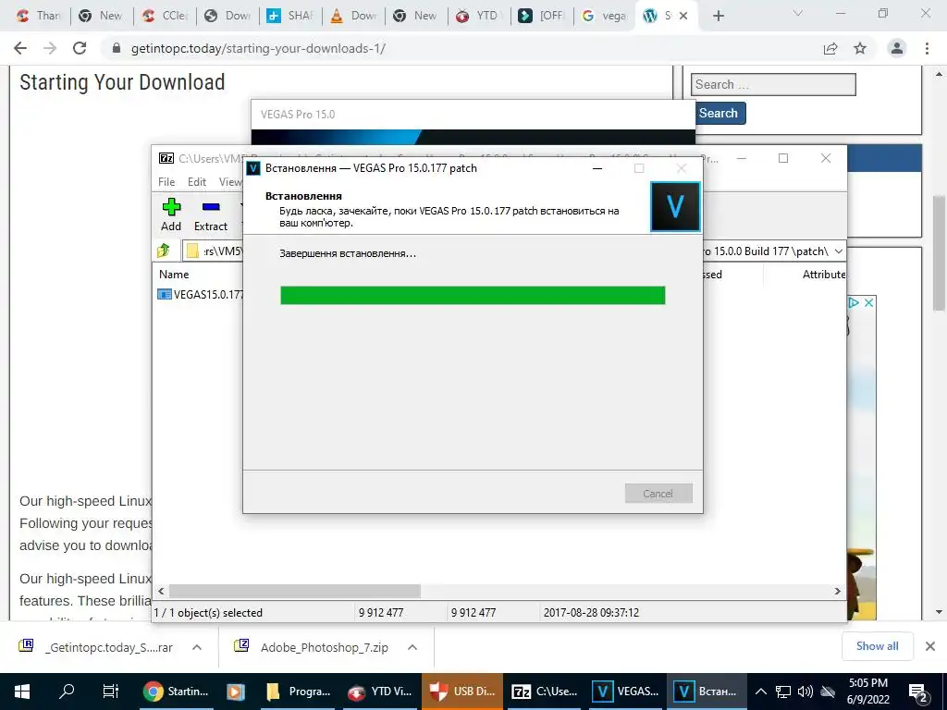Go back in Chrome browser
The image size is (947, 710).
(20, 48)
